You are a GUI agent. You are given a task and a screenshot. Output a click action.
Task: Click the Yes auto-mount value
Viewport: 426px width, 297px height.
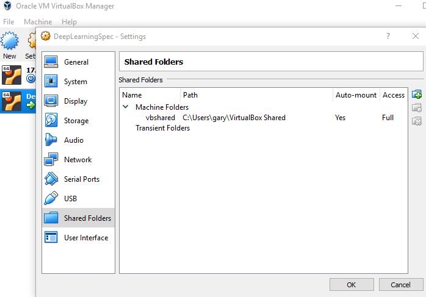click(x=340, y=118)
